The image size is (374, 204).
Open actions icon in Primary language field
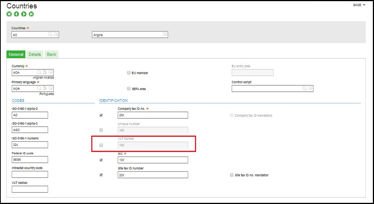[51, 88]
